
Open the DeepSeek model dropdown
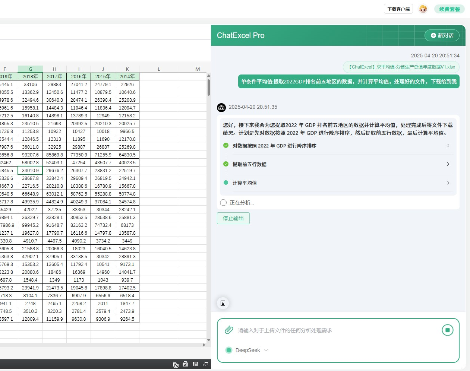point(247,350)
